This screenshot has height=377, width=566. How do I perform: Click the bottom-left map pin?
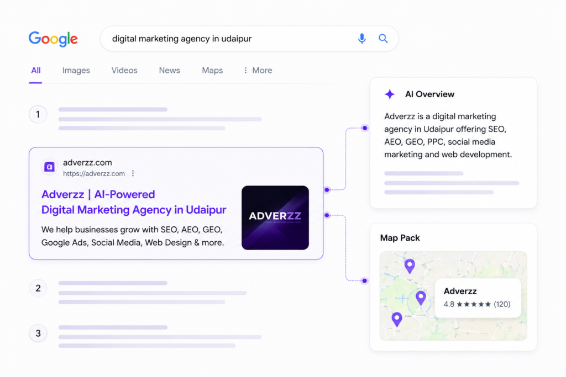tap(397, 320)
